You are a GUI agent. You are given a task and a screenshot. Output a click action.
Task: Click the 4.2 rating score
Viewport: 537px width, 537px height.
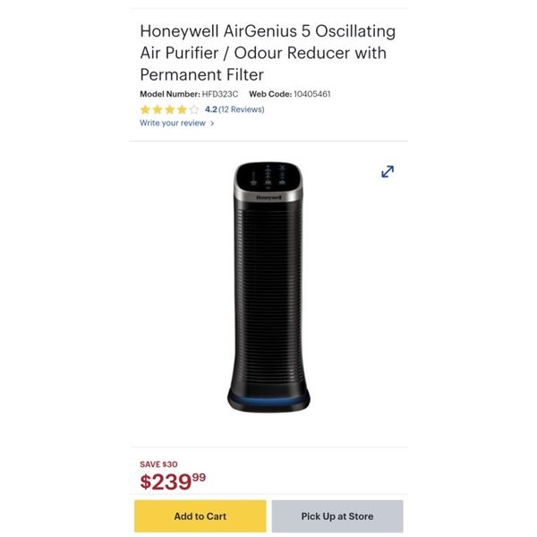211,109
